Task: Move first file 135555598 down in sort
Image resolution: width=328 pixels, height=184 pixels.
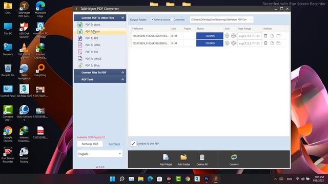Action: pos(227,36)
